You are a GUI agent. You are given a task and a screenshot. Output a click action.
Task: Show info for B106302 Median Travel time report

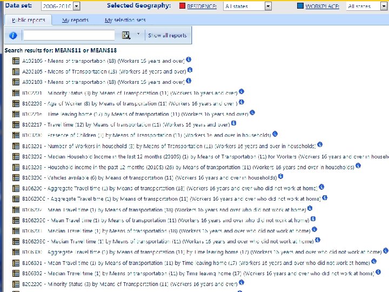point(378,272)
